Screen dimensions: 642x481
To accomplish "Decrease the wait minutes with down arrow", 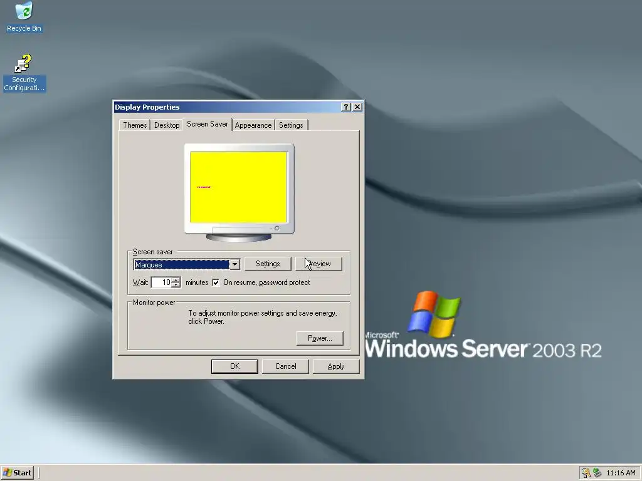I will click(176, 285).
